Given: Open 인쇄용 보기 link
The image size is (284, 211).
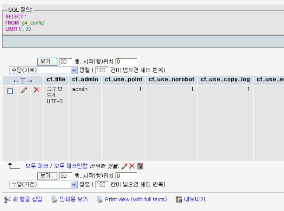Looking at the screenshot, I should [74, 199].
